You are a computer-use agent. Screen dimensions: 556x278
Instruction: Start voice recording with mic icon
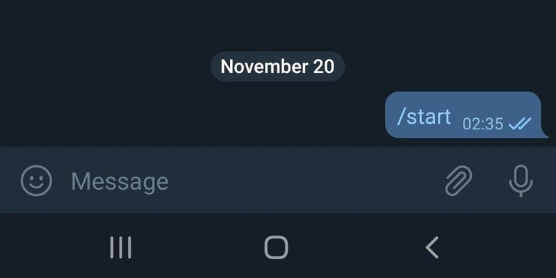521,181
